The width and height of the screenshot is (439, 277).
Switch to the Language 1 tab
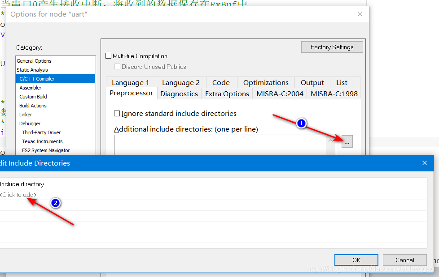[131, 83]
